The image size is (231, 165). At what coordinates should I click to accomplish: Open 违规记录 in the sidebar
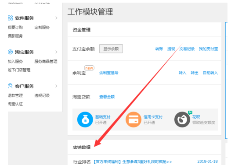coord(42,95)
